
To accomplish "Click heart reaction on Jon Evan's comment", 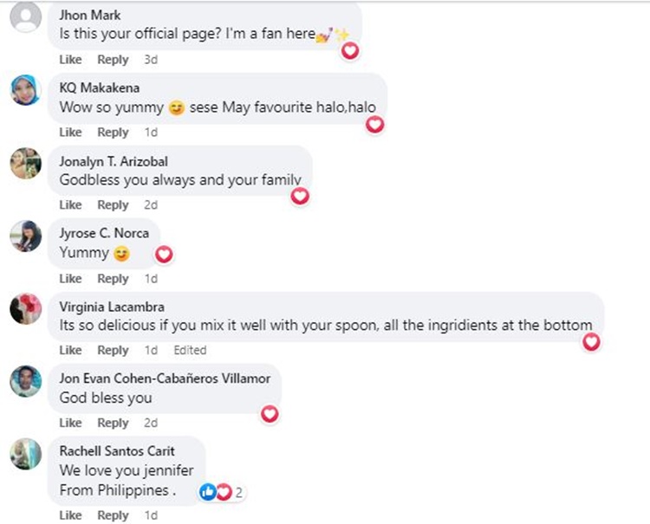I will pos(270,414).
